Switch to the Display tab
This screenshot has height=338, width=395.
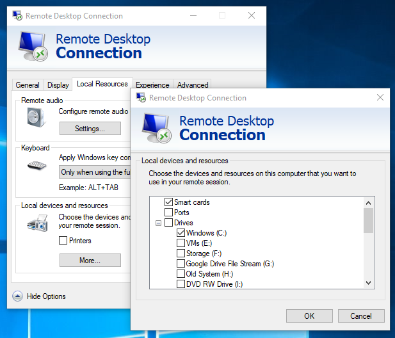[58, 85]
